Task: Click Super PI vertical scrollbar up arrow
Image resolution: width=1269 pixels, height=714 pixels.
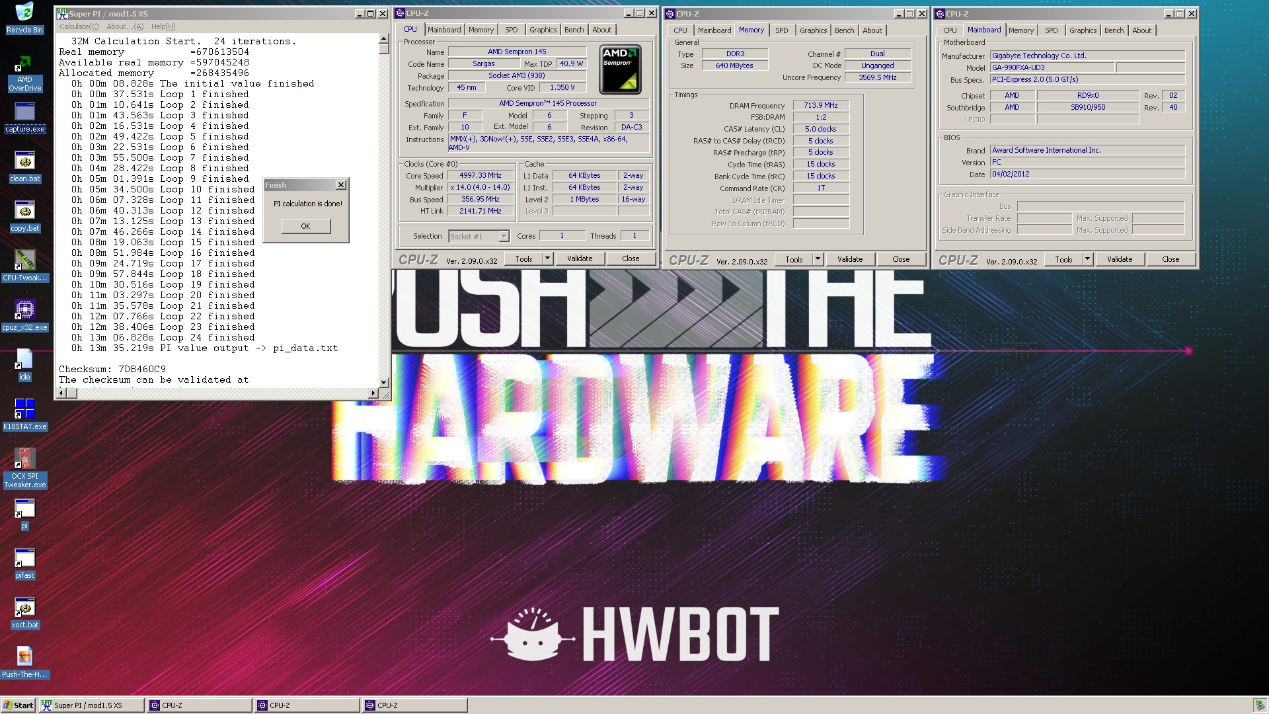Action: click(x=383, y=39)
